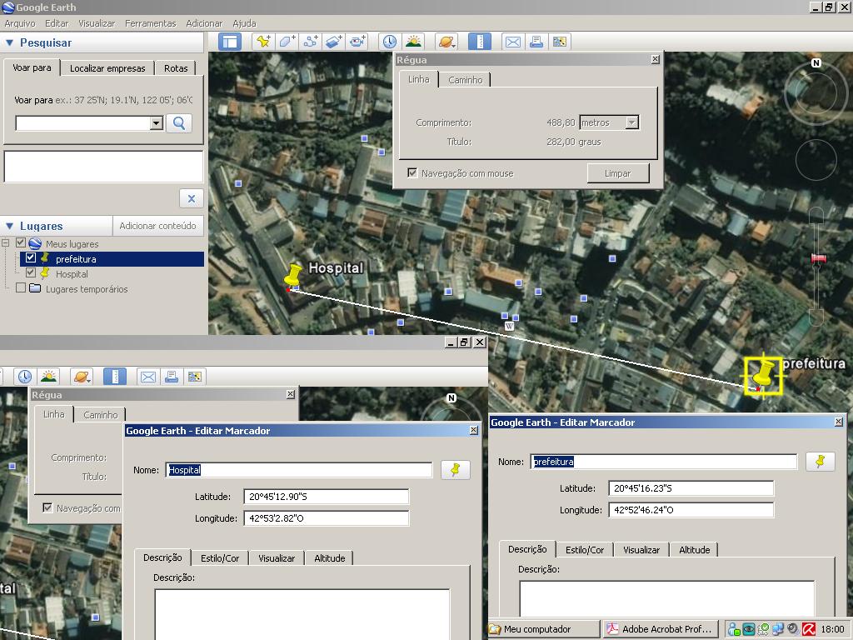Viewport: 853px width, 640px height.
Task: Switch to the Caminho tab in Régua
Action: pos(465,80)
